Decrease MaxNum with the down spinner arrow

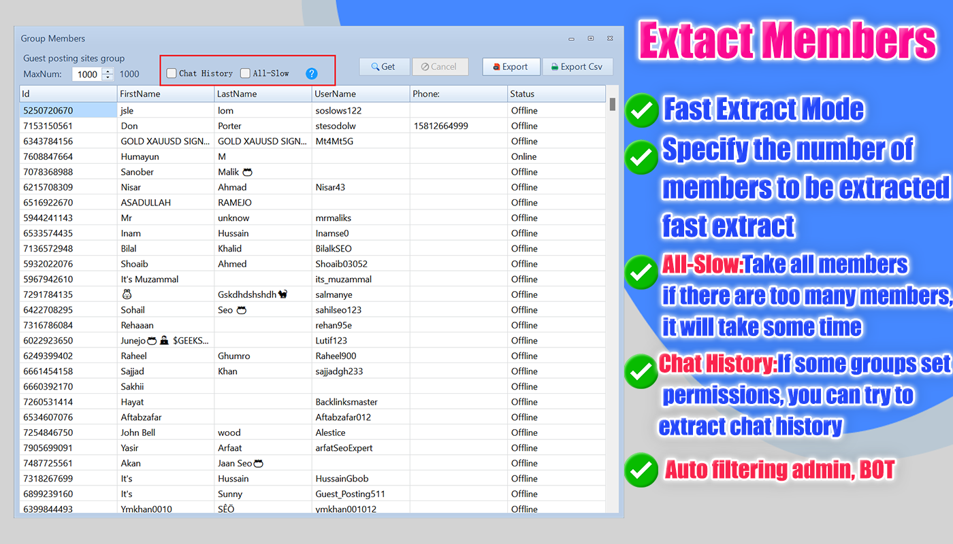point(108,78)
